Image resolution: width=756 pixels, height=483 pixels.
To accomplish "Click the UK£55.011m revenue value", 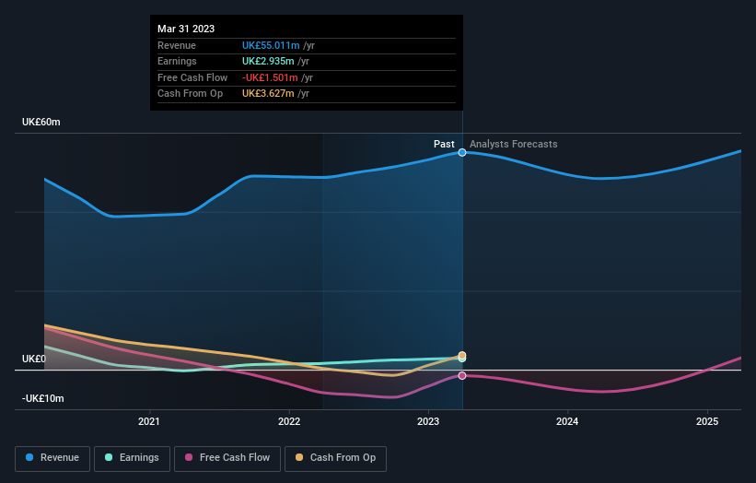I will tap(271, 45).
